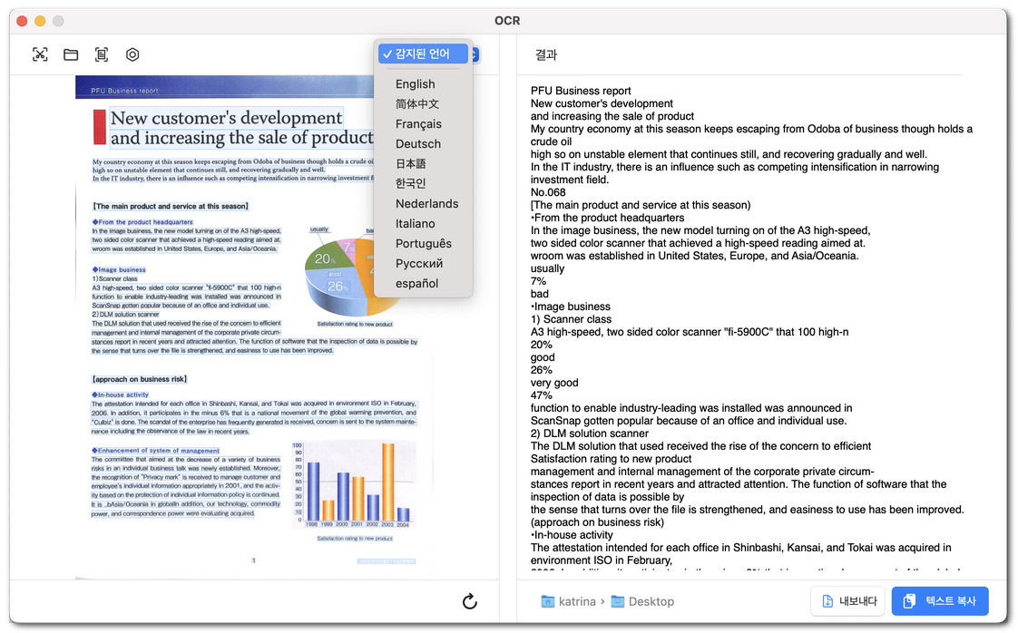The image size is (1018, 633).
Task: Click the katrina folder icon in path
Action: [548, 601]
